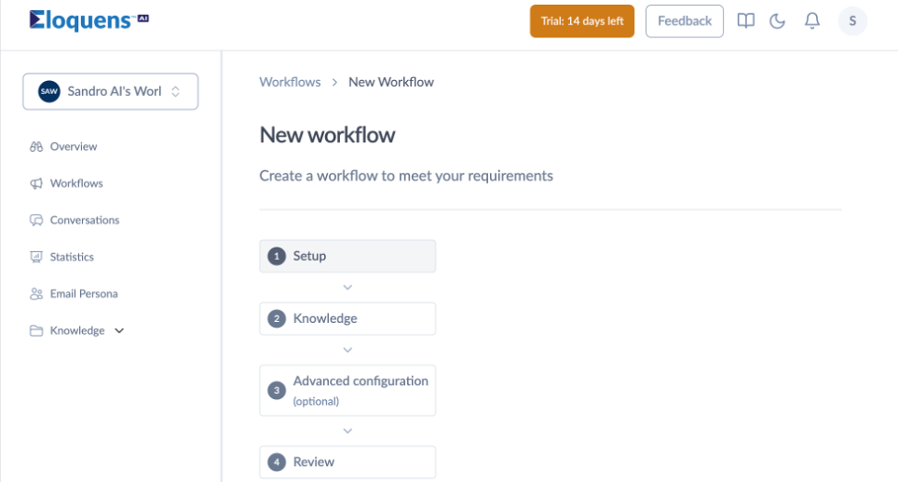This screenshot has width=898, height=482.
Task: Click the Email Persona people icon
Action: 36,294
